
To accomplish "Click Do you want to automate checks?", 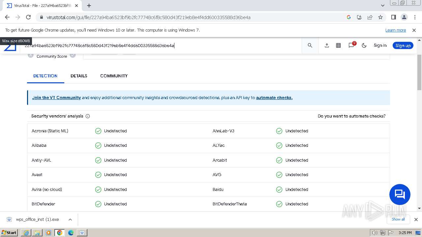I will [351, 116].
